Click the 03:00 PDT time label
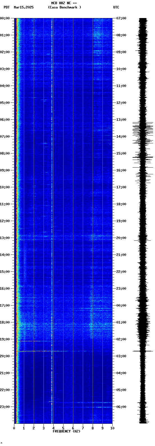155x446 pixels. pos(5,69)
